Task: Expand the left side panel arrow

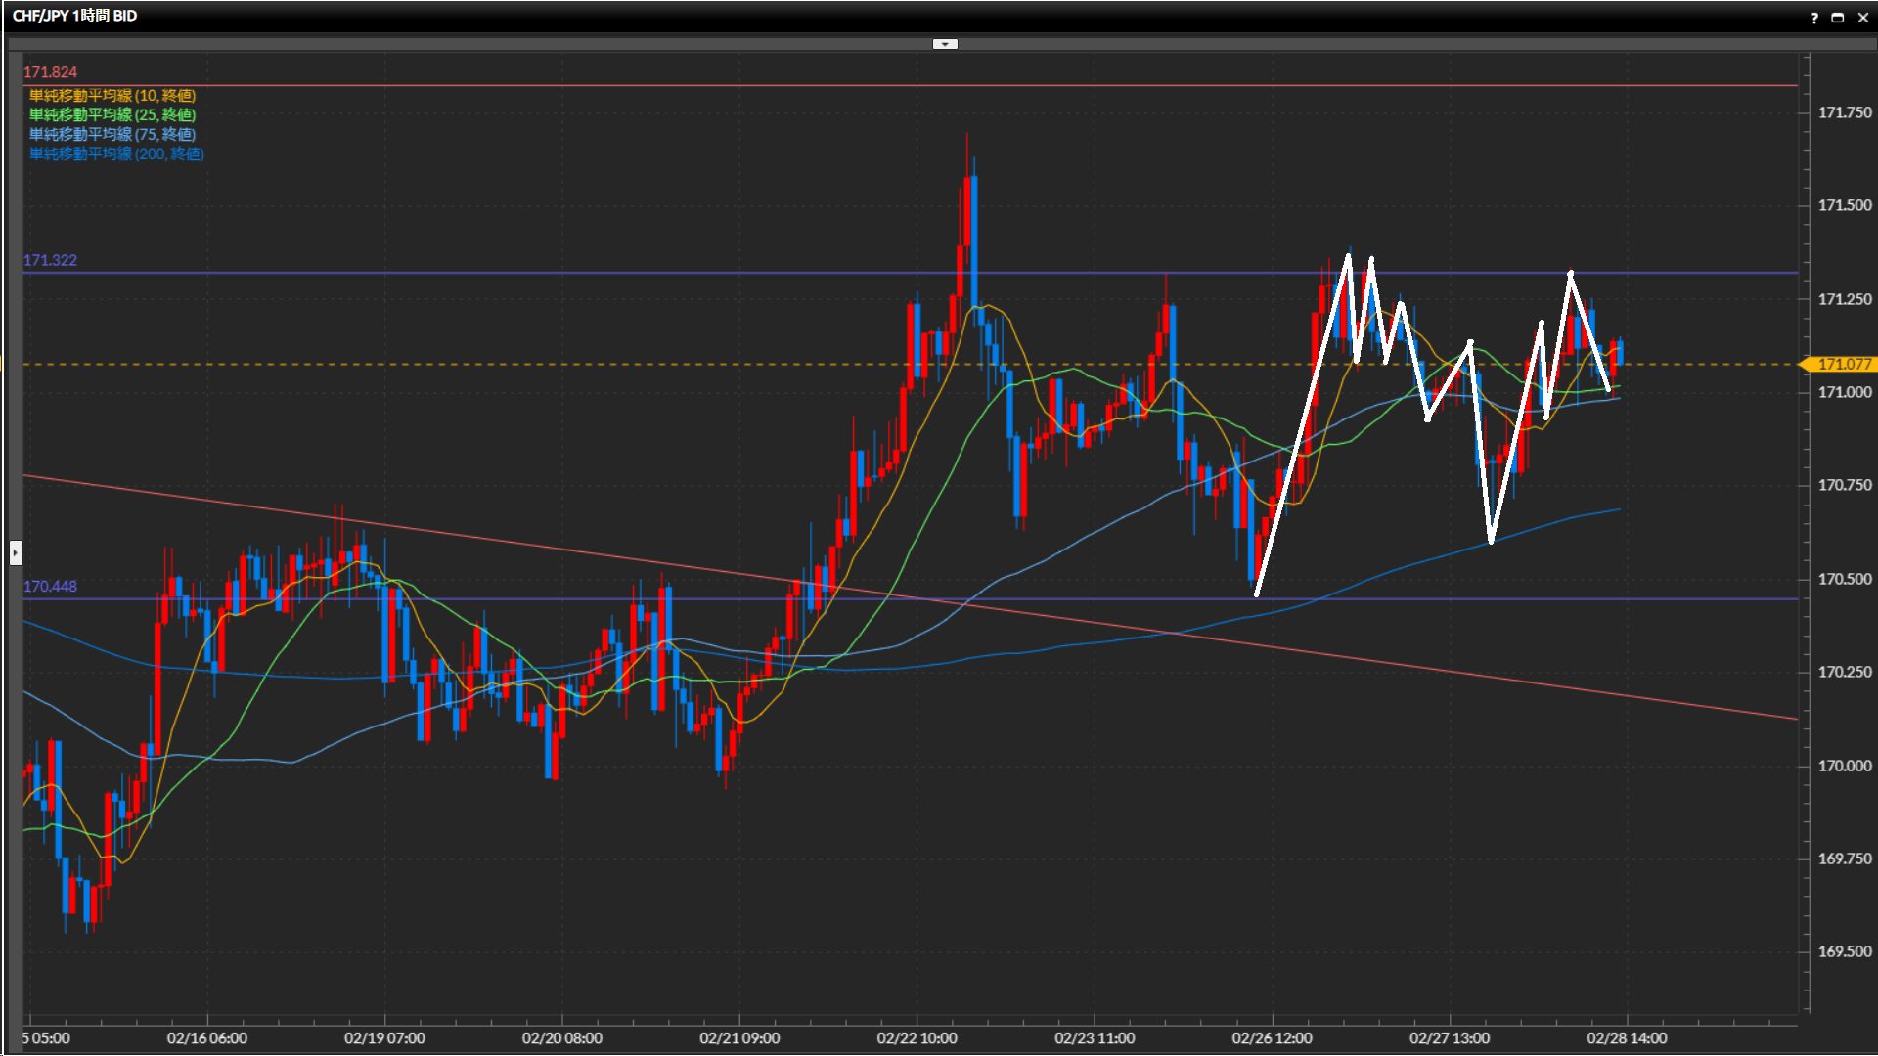Action: (x=16, y=553)
